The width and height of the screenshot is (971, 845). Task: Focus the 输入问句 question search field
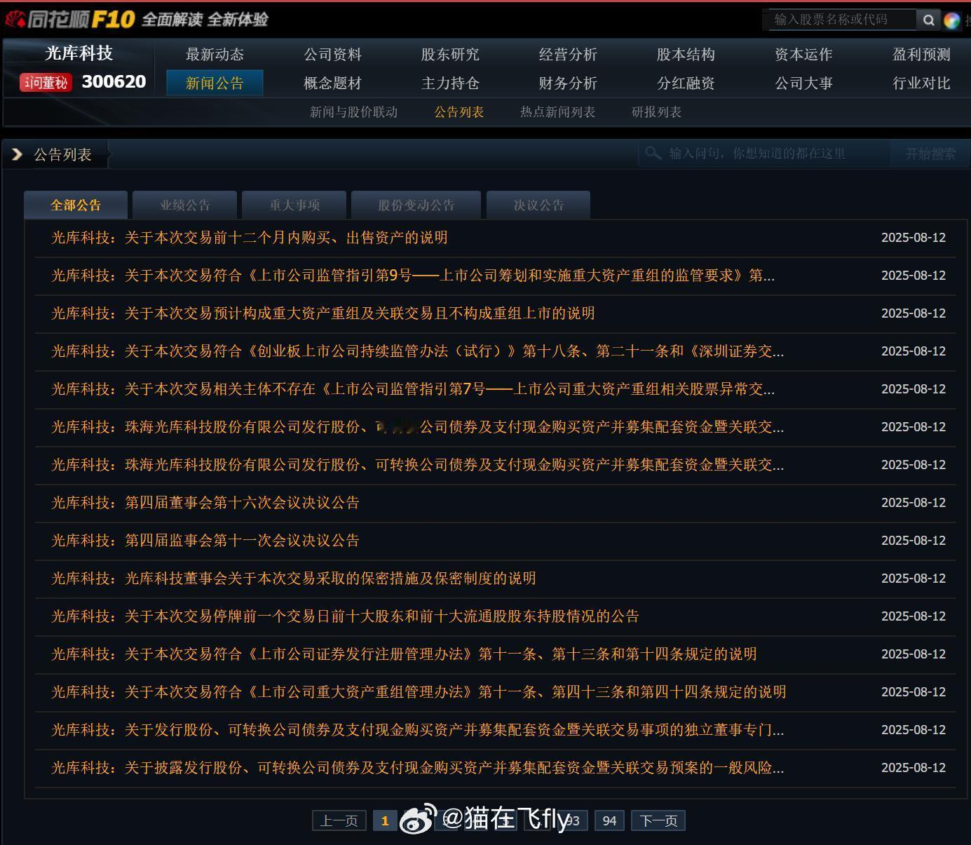(x=764, y=153)
